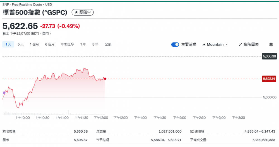Viewport: 279px width, 147px height.
Task: Click the expand arrows icon of 進階圖表
Action: tap(240, 44)
